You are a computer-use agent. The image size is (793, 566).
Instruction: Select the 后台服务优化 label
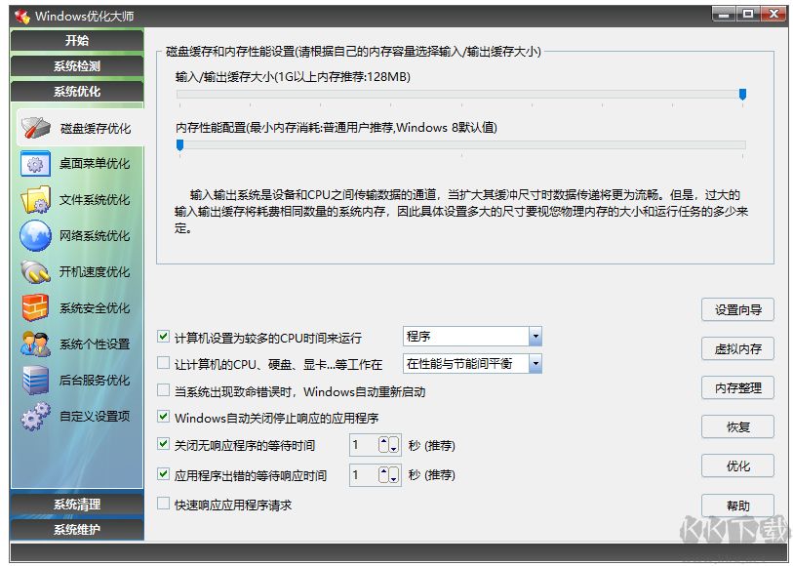tap(95, 380)
